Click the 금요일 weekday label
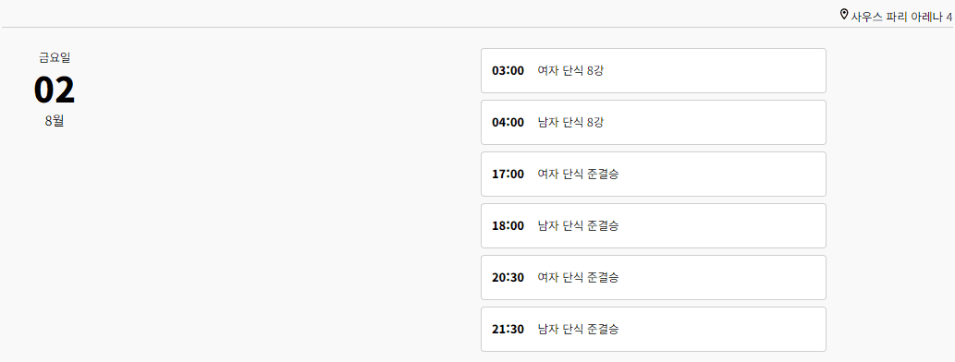 (55, 58)
